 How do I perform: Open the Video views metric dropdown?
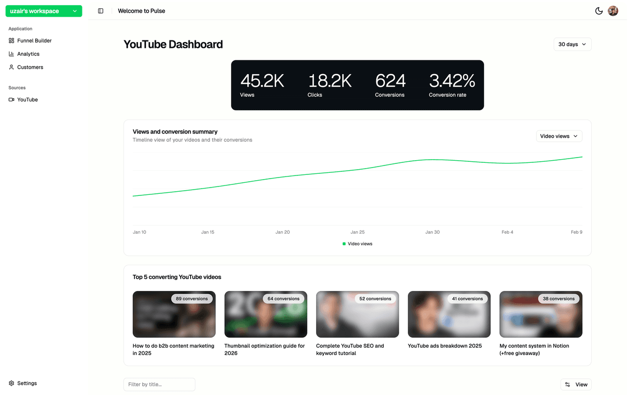pyautogui.click(x=559, y=136)
